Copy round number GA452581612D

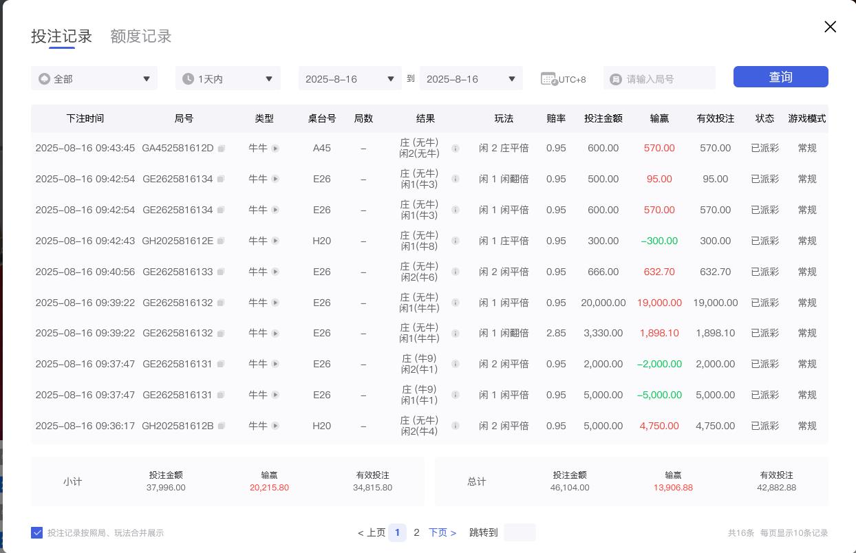coord(221,149)
